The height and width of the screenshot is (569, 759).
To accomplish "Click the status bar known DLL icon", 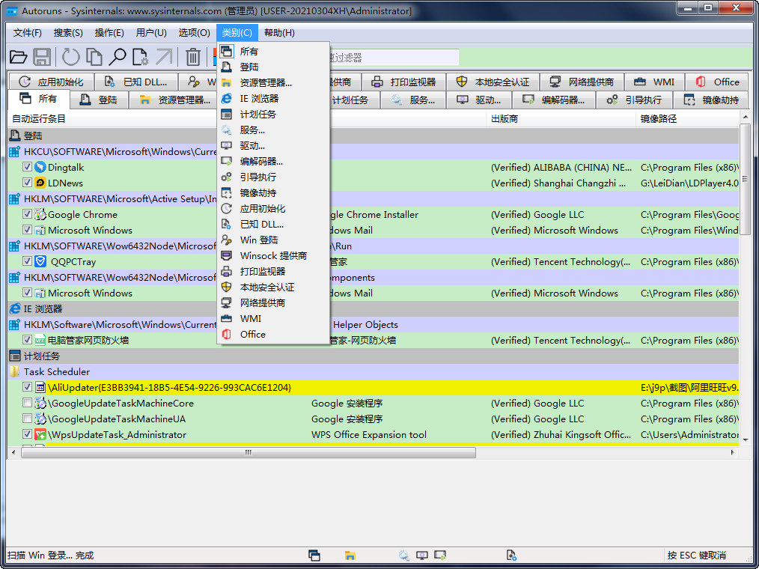I will coord(512,556).
